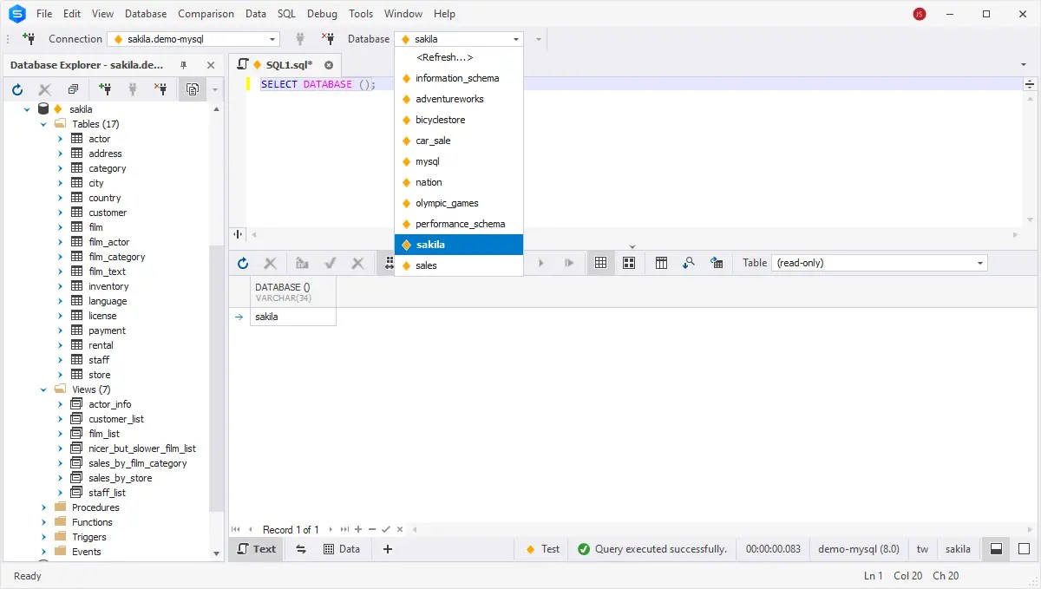1041x589 pixels.
Task: Delete record using grid navigator minus
Action: coord(372,529)
